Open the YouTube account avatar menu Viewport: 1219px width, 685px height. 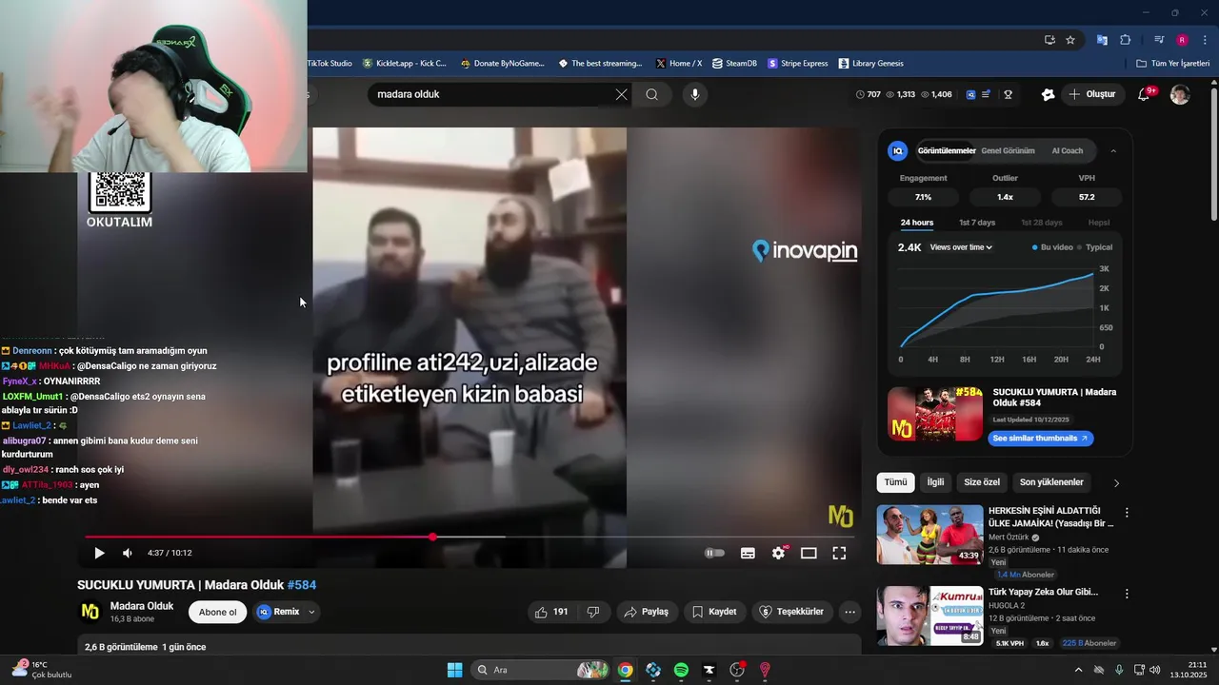pyautogui.click(x=1180, y=94)
